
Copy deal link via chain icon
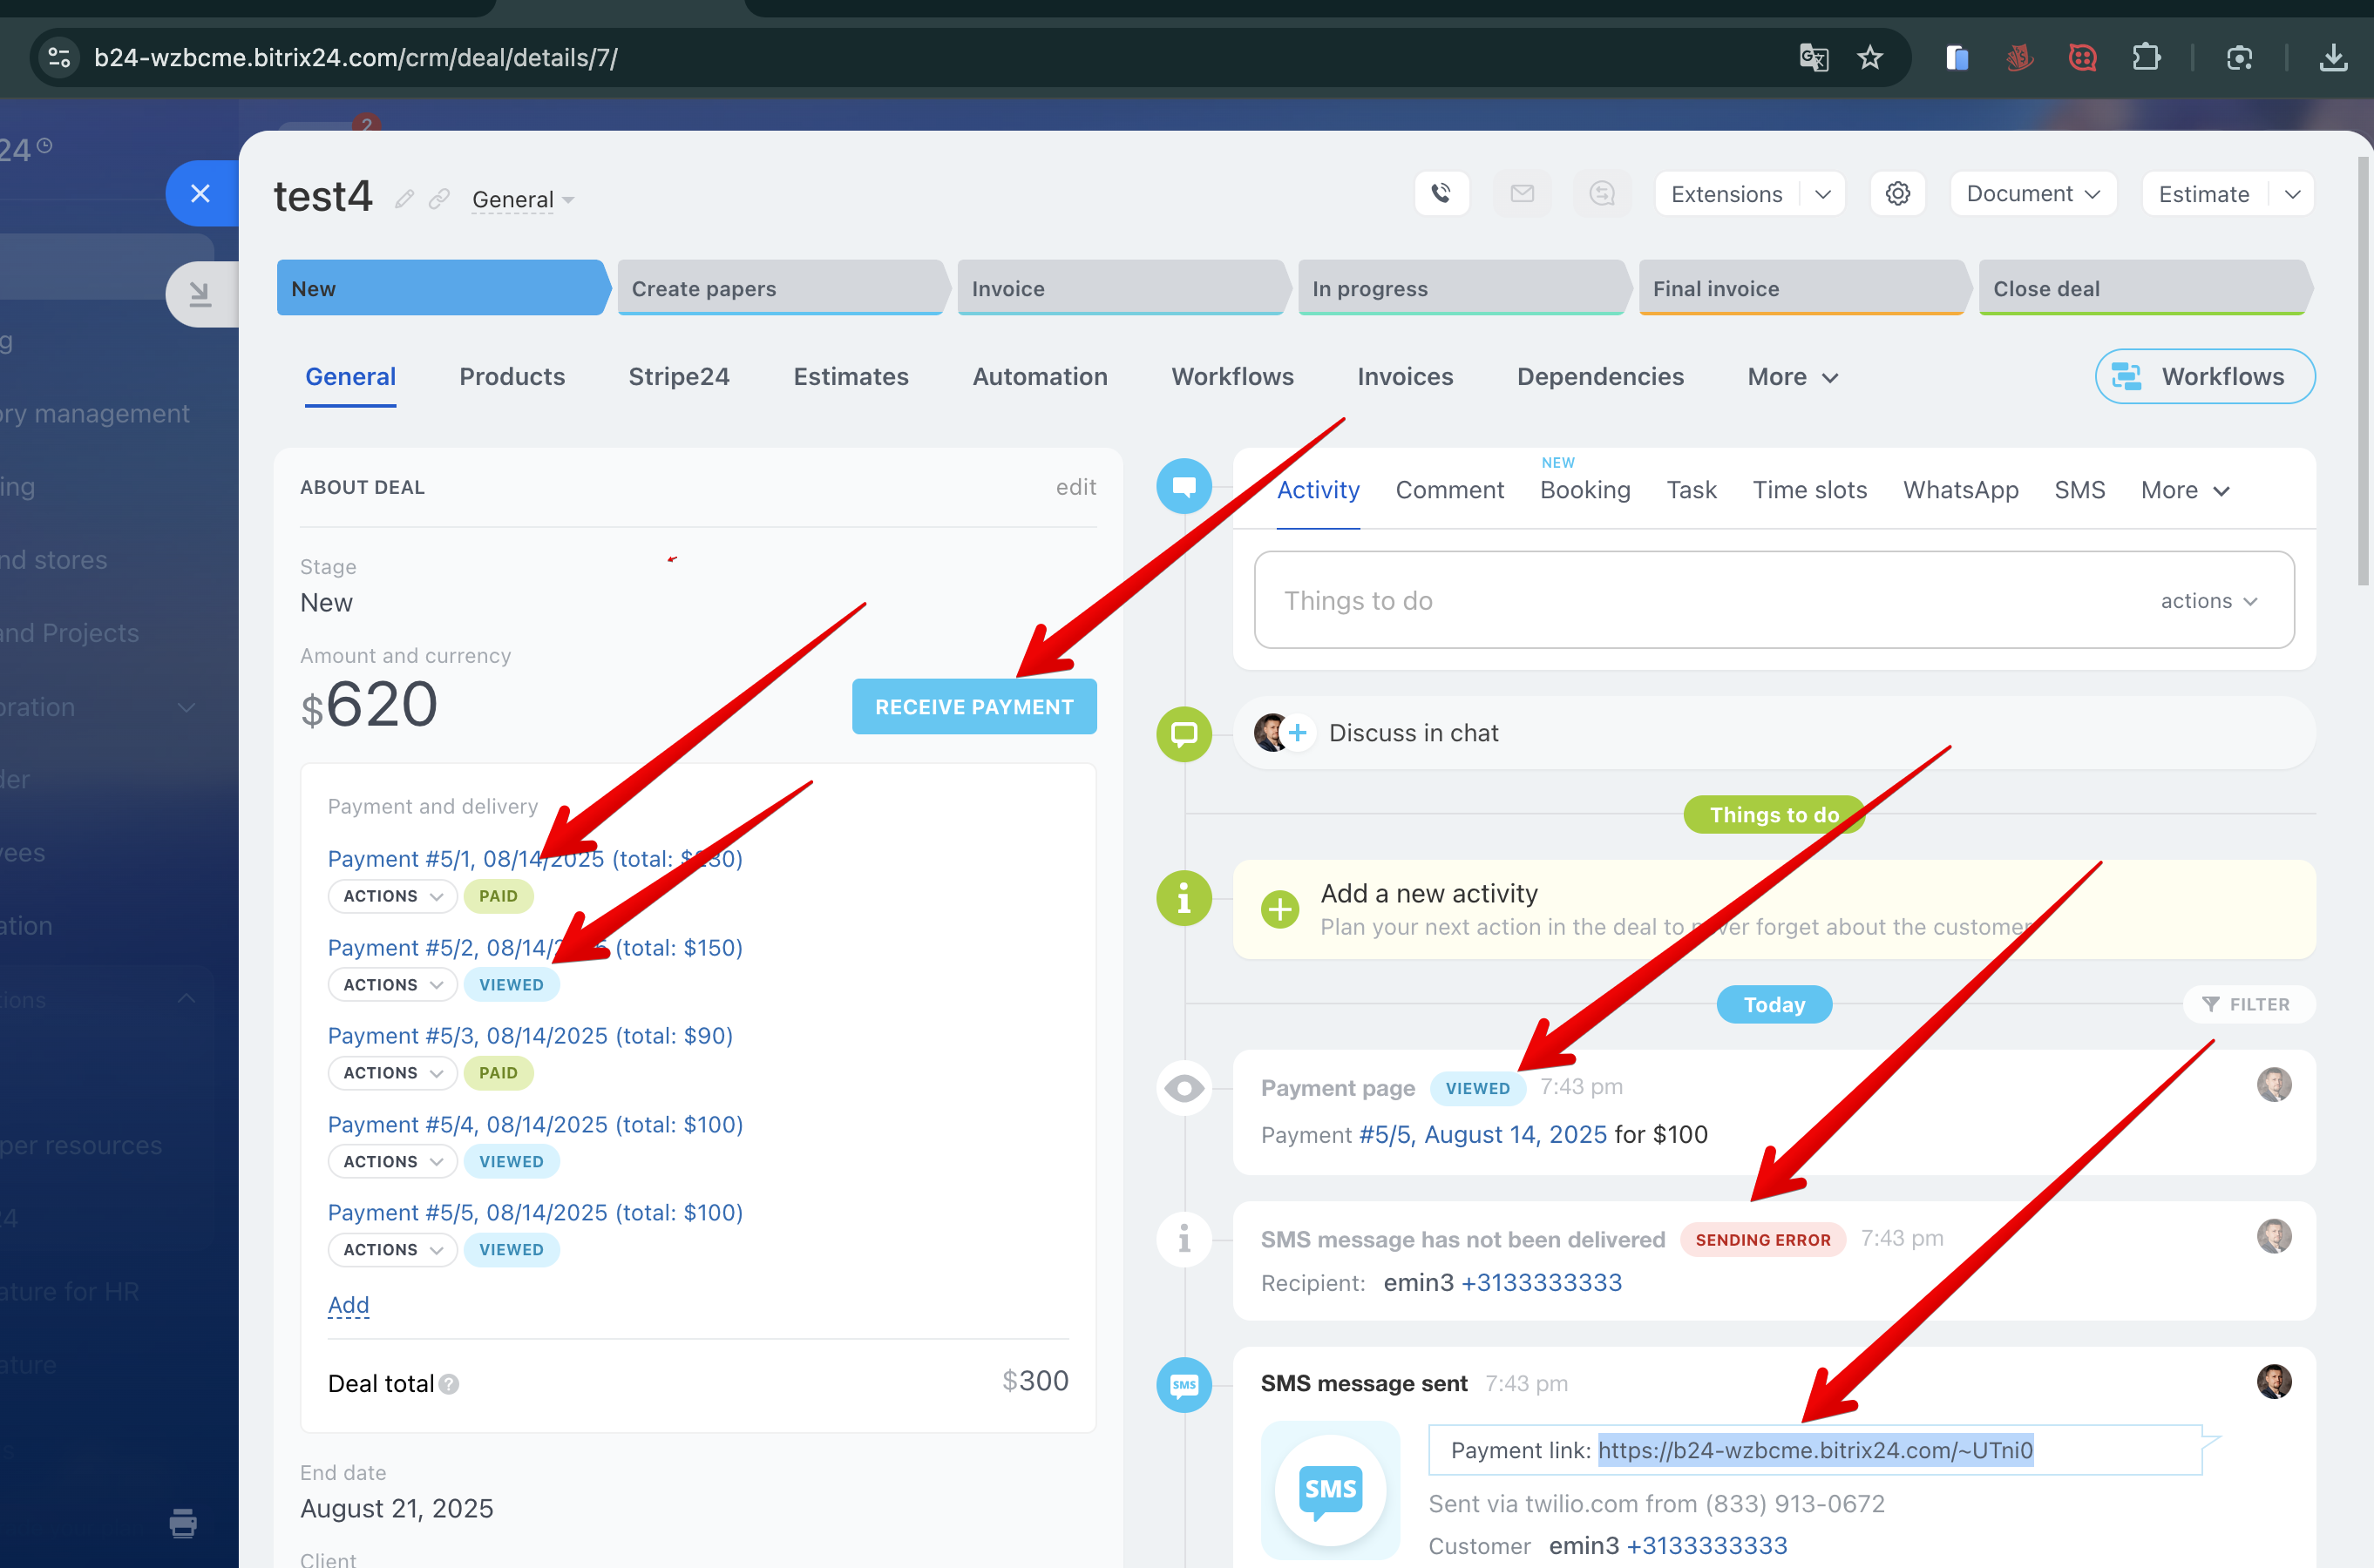pos(439,199)
